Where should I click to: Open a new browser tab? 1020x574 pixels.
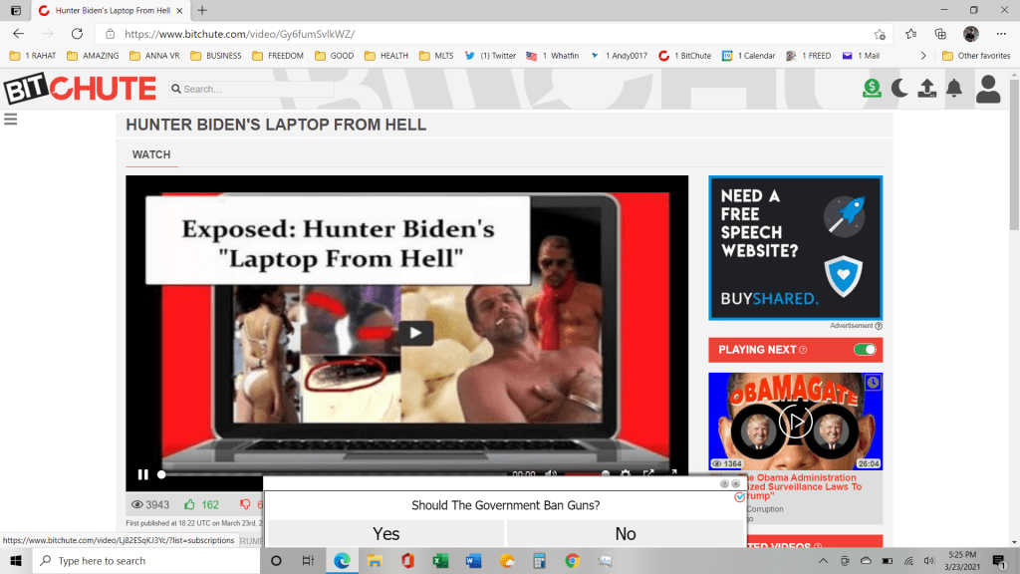(x=202, y=10)
